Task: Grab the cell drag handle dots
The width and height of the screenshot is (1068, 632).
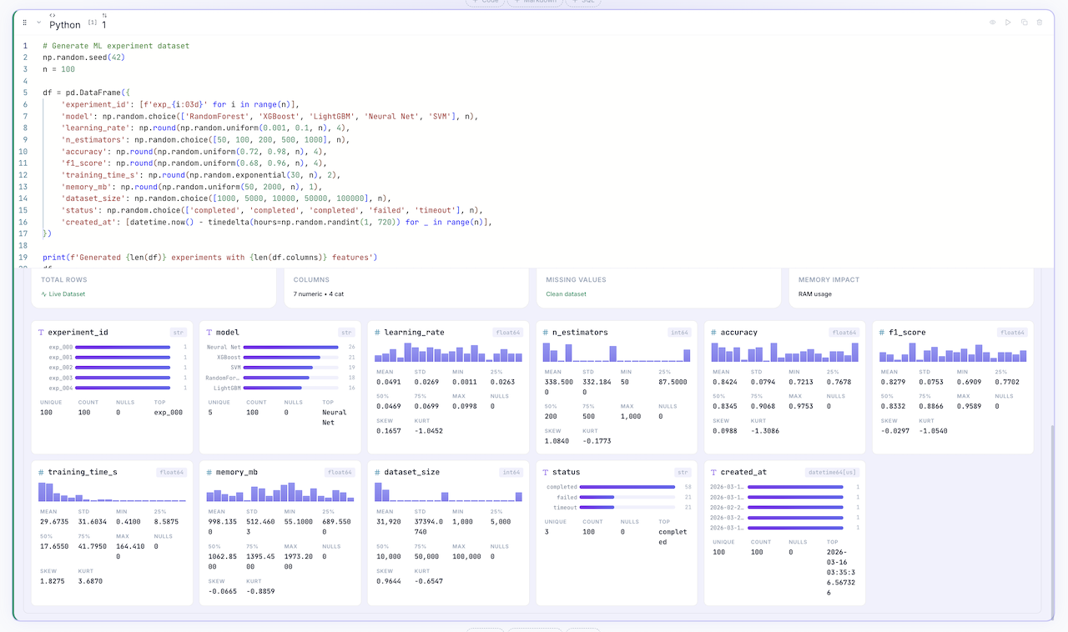Action: coord(26,23)
